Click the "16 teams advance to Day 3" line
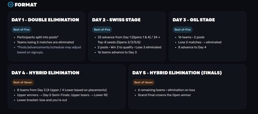The height and width of the screenshot is (114, 258). pos(117,52)
